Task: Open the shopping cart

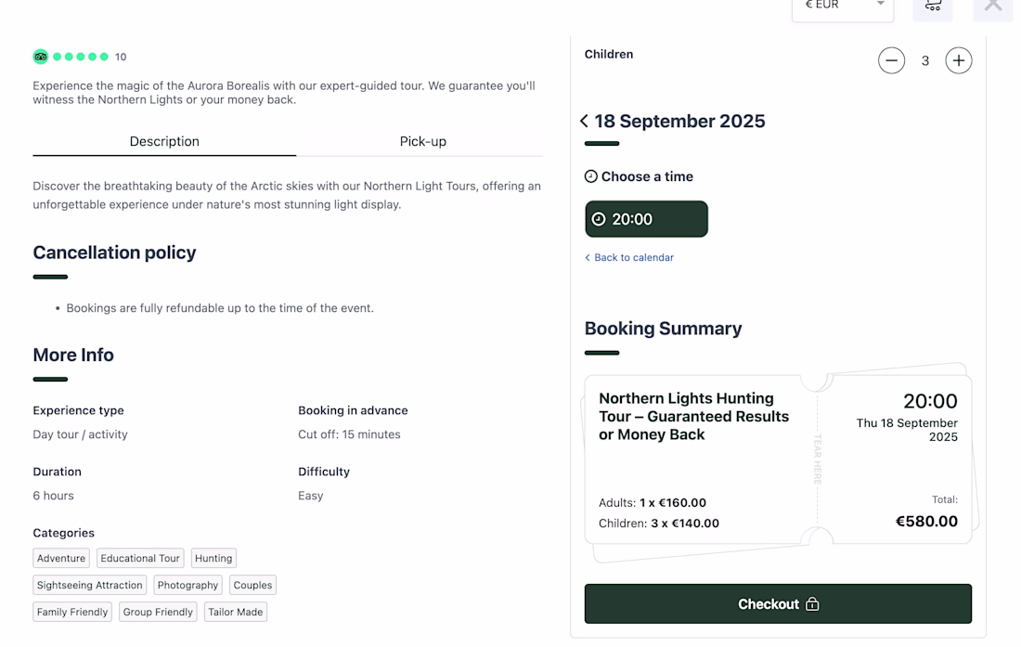Action: (933, 6)
